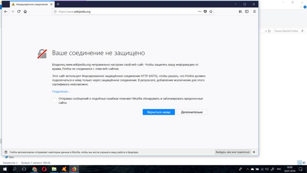Switch input language РУС indicator
This screenshot has width=307, height=173.
coord(279,169)
